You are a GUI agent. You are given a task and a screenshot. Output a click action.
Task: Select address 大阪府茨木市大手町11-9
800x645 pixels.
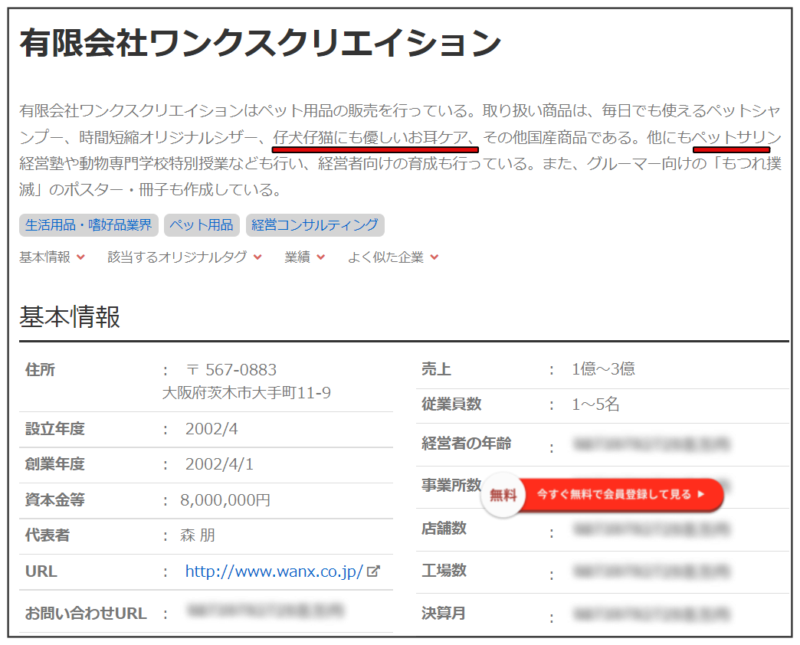coord(247,393)
